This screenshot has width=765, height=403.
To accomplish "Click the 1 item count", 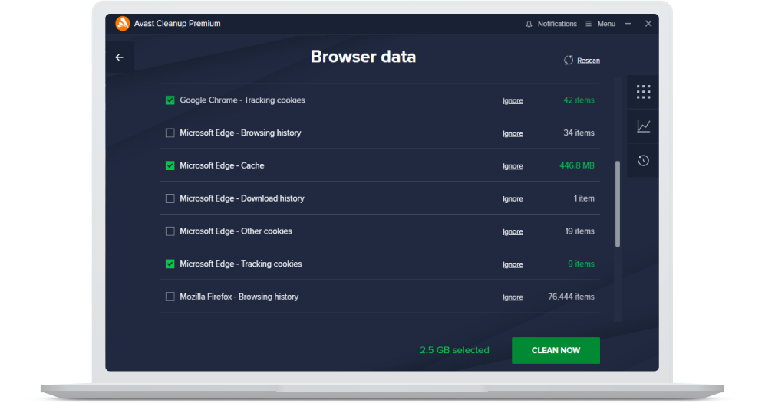I will (x=584, y=198).
